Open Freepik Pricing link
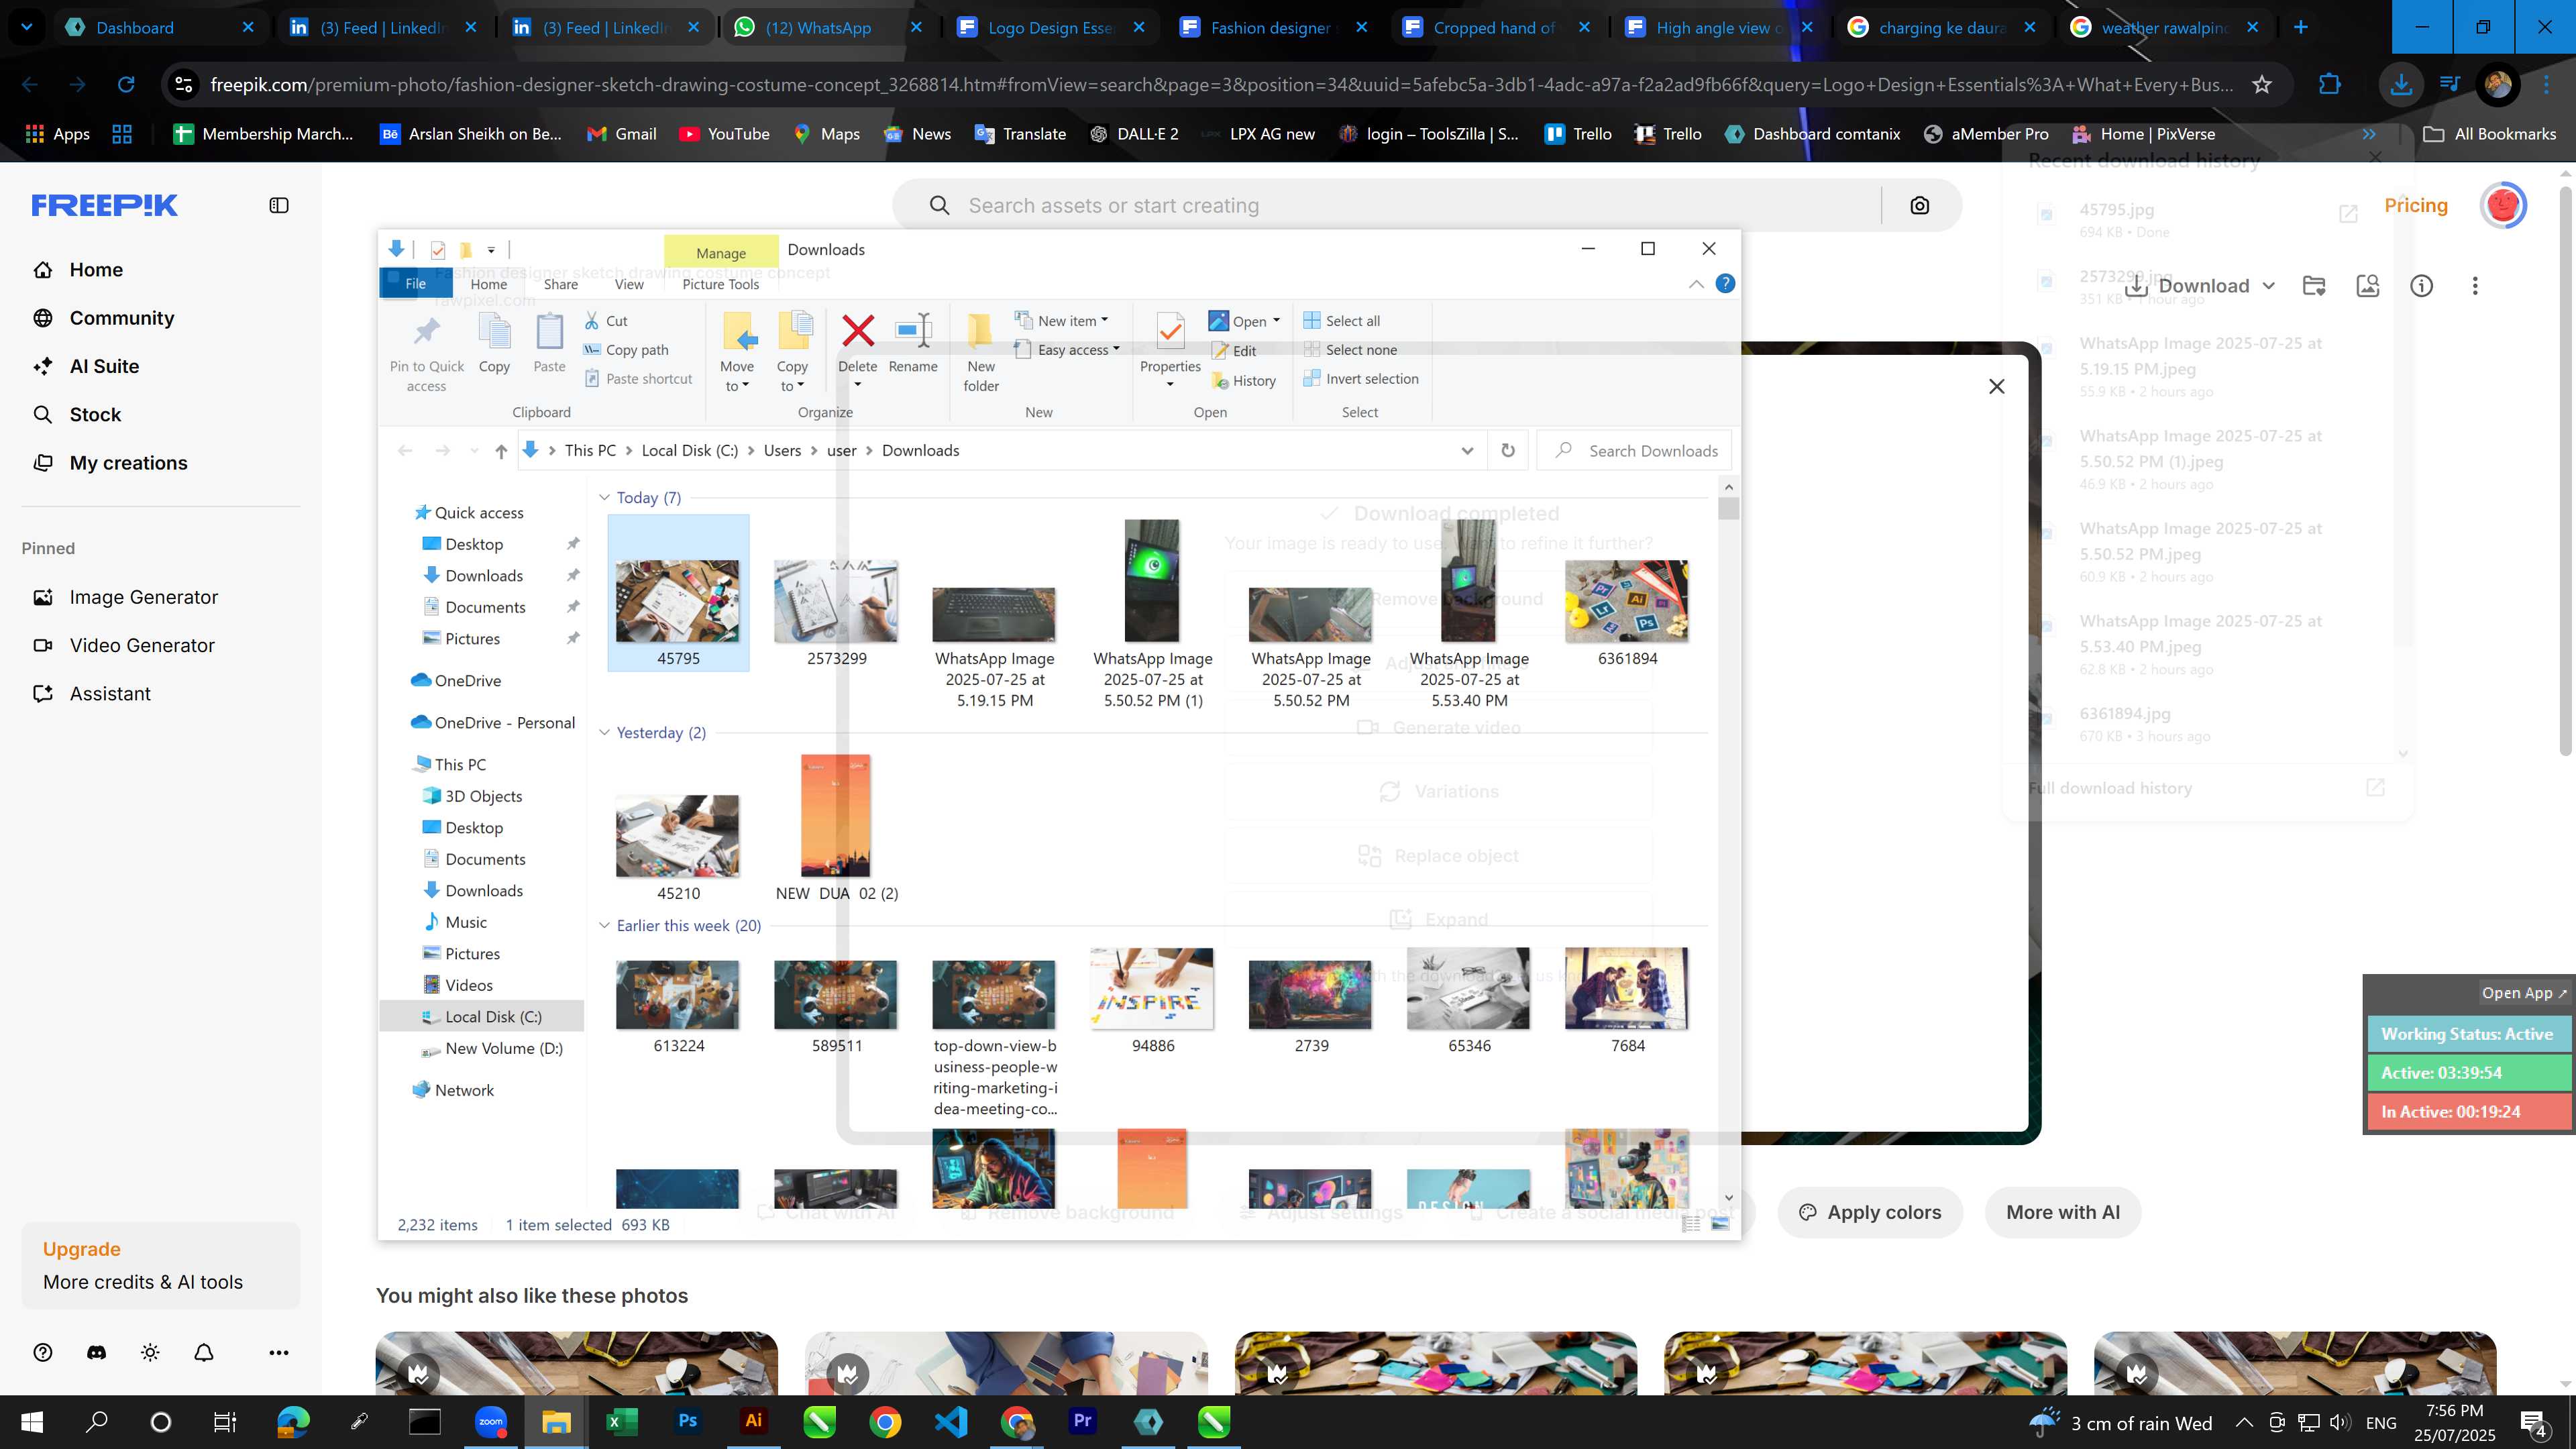This screenshot has width=2576, height=1449. click(x=2415, y=206)
